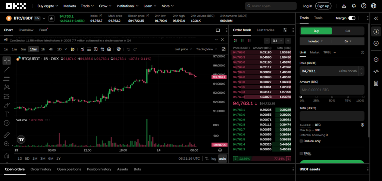Expand more timeframes chevron after 1D

click(66, 49)
